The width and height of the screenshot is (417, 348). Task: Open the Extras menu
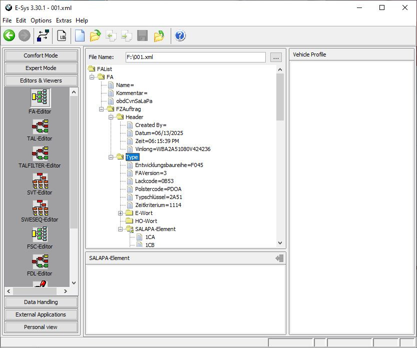click(64, 20)
